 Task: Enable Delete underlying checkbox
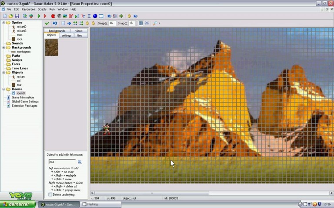pos(50,195)
